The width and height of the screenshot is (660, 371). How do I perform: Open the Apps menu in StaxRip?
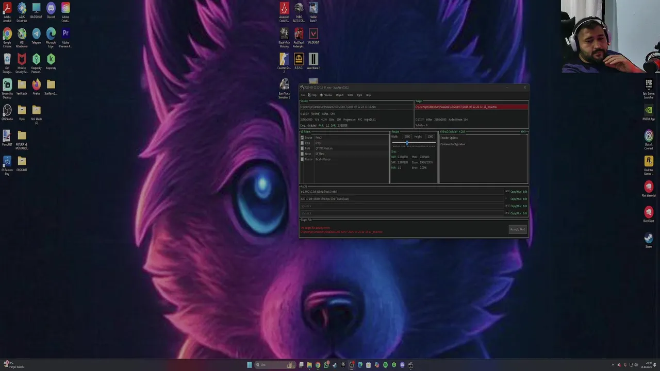pyautogui.click(x=359, y=95)
